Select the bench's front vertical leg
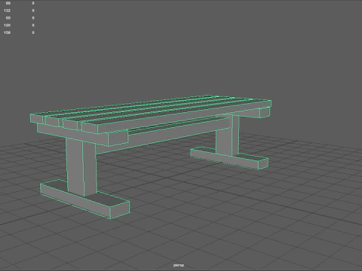The image size is (362, 271). [81, 167]
